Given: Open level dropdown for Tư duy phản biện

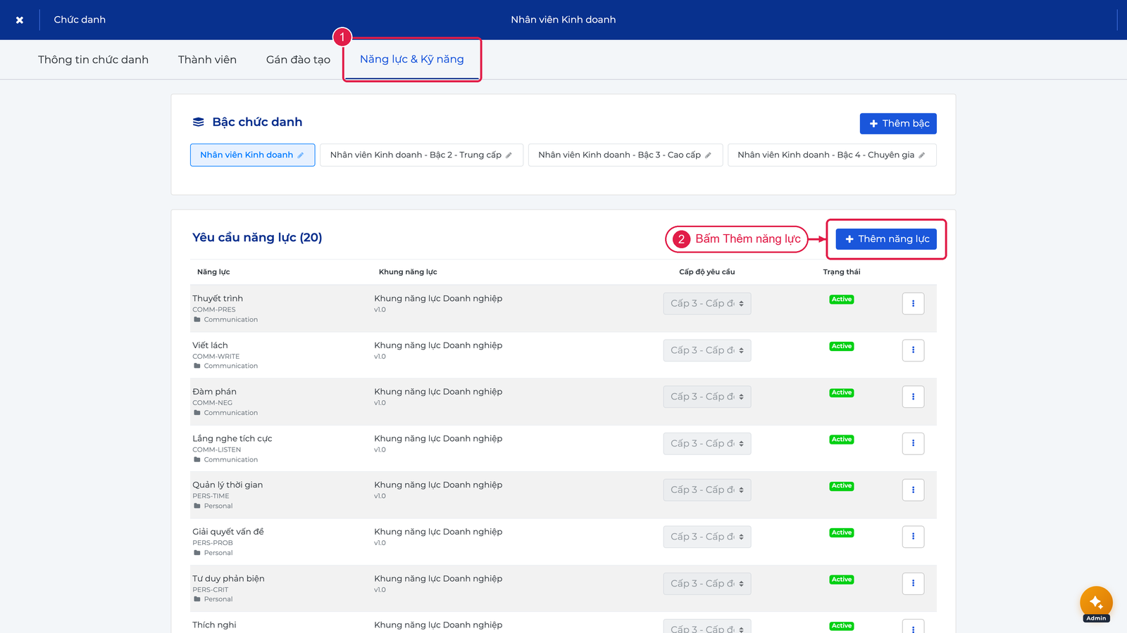Looking at the screenshot, I should click(x=707, y=584).
